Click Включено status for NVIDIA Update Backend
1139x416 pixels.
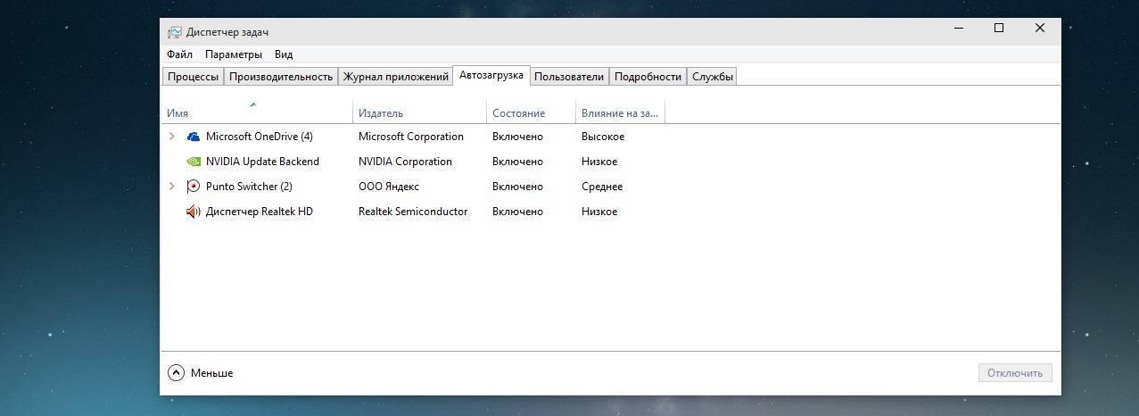point(517,162)
